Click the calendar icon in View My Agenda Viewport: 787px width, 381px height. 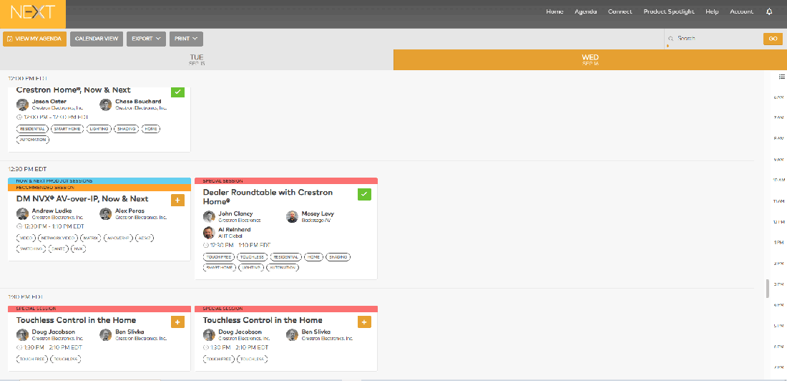coord(9,39)
